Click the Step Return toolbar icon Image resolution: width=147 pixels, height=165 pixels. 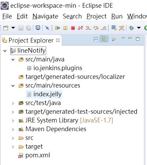[x=104, y=28]
